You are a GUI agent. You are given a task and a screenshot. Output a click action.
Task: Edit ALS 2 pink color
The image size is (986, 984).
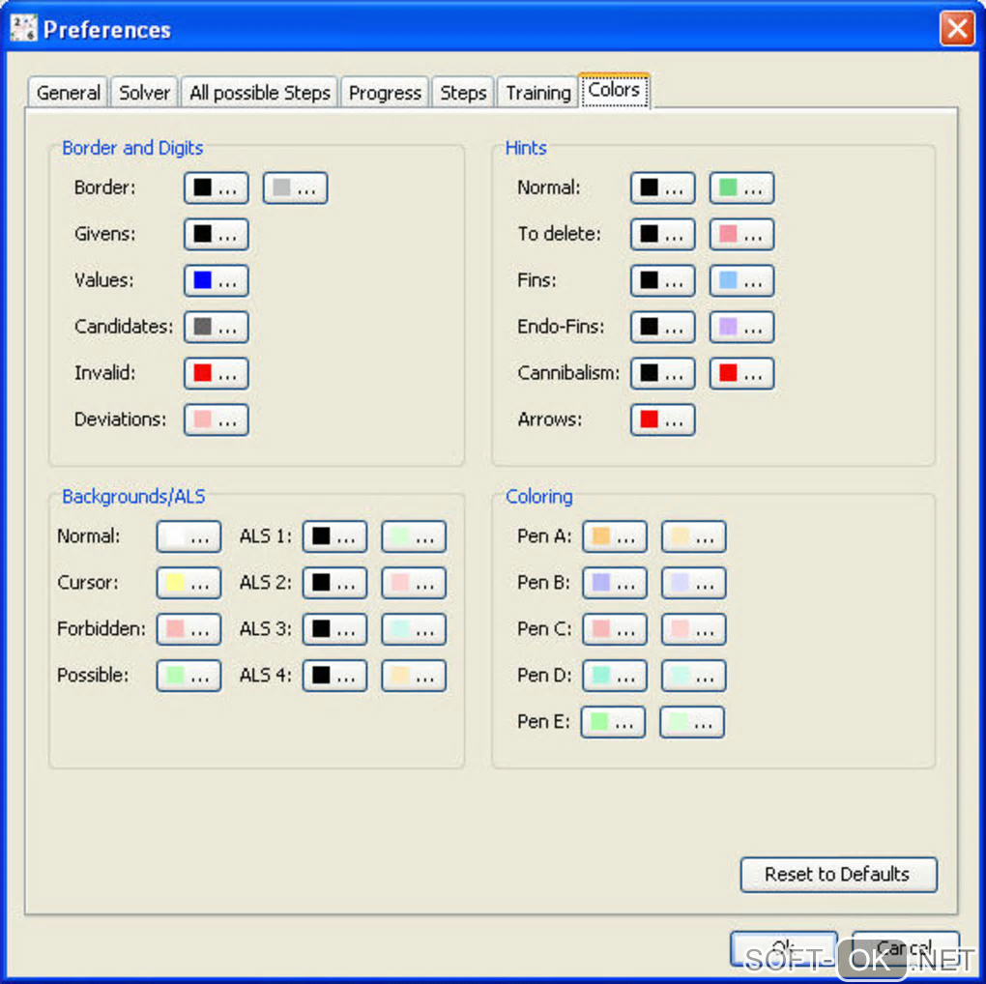414,583
